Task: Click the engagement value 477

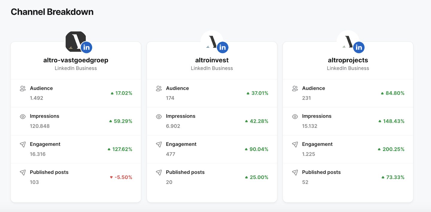Action: pyautogui.click(x=171, y=154)
